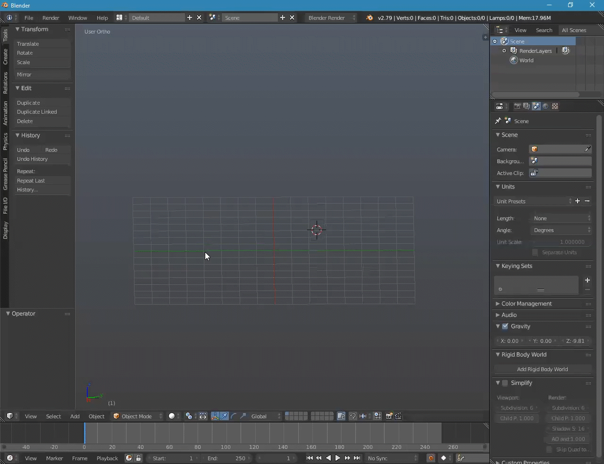Adjust the Start frame field
The image size is (604, 464).
point(172,458)
